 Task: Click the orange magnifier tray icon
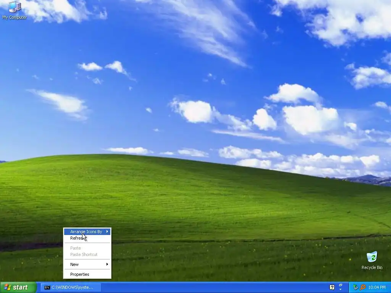(363, 287)
